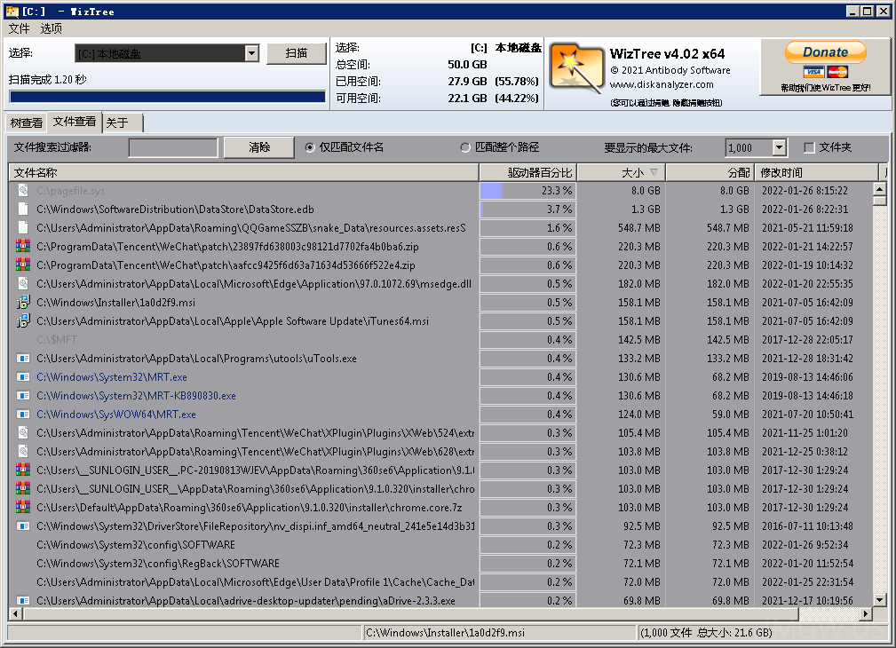Click installer icon of 1a0d2f9.msi
The width and height of the screenshot is (896, 648).
pyautogui.click(x=23, y=303)
